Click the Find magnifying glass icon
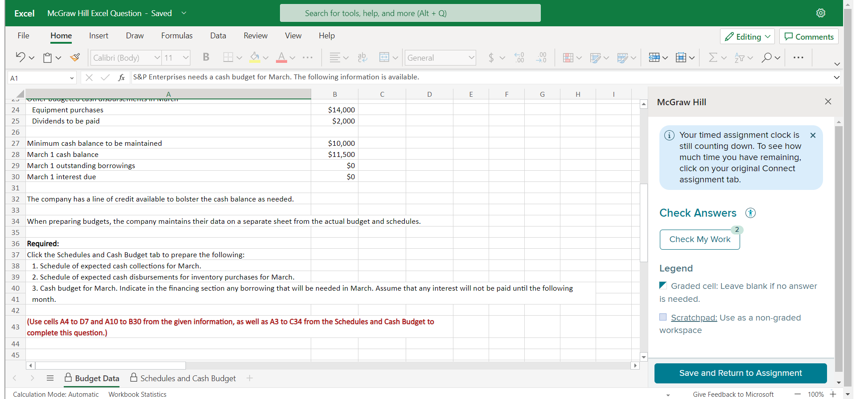The image size is (856, 399). tap(766, 58)
